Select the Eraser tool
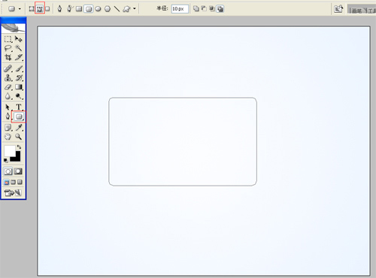This screenshot has width=376, height=278. (x=8, y=87)
